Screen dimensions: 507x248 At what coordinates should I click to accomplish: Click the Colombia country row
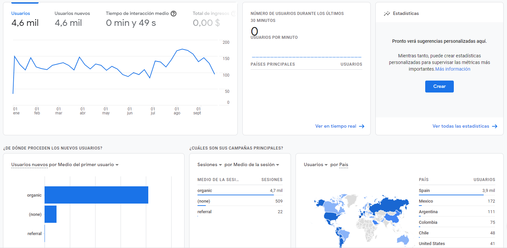457,222
